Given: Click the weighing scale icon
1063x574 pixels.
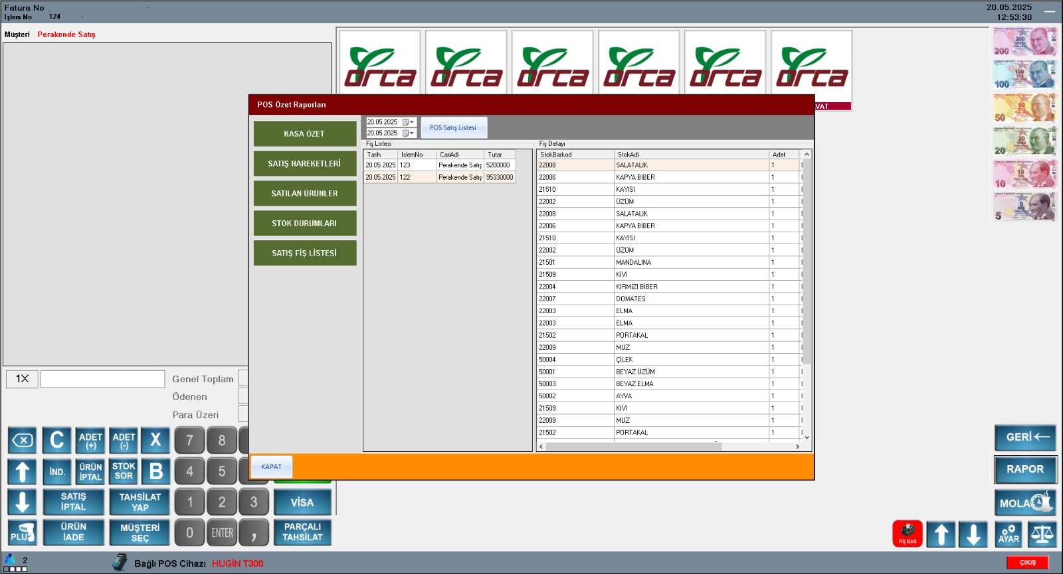Looking at the screenshot, I should click(1042, 534).
